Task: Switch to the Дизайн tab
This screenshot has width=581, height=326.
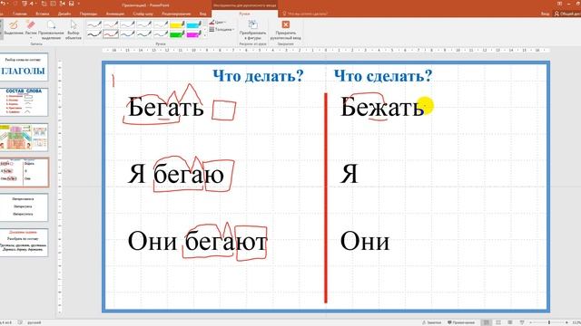Action: point(64,14)
